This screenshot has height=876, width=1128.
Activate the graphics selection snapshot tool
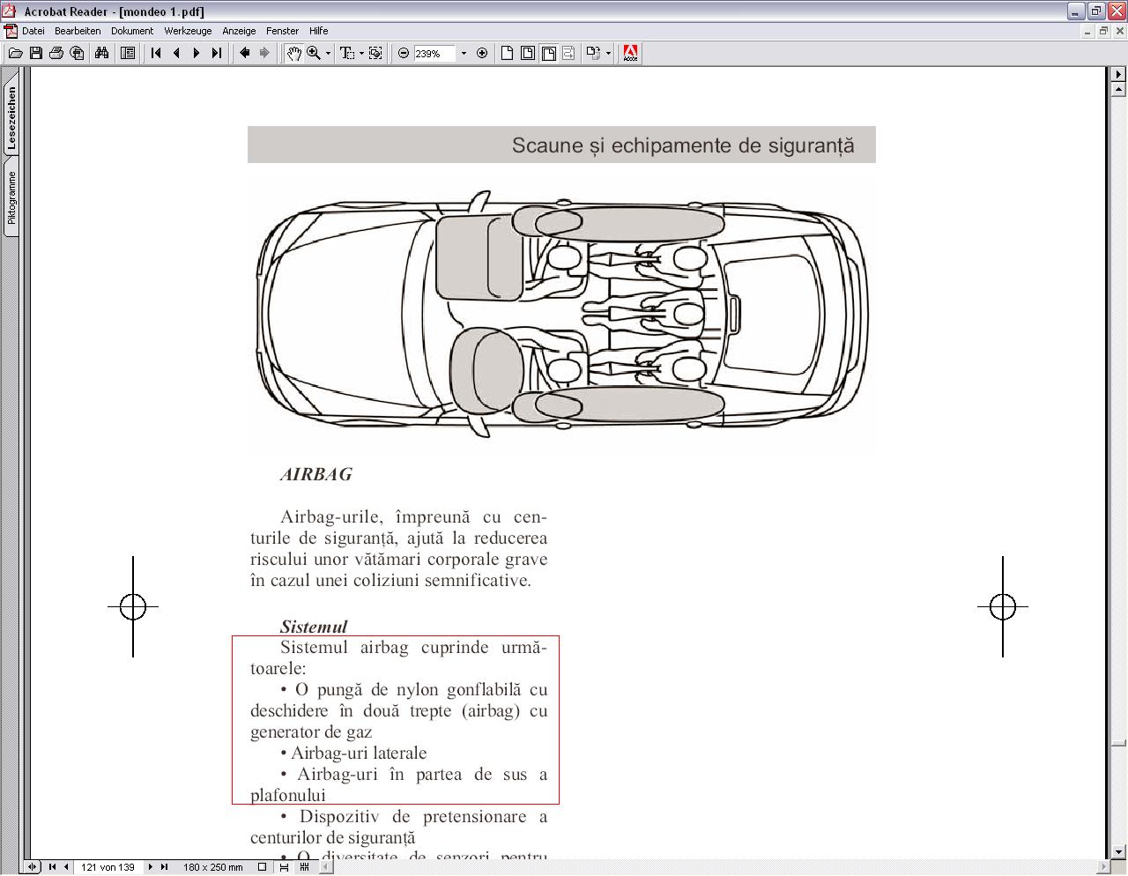375,54
